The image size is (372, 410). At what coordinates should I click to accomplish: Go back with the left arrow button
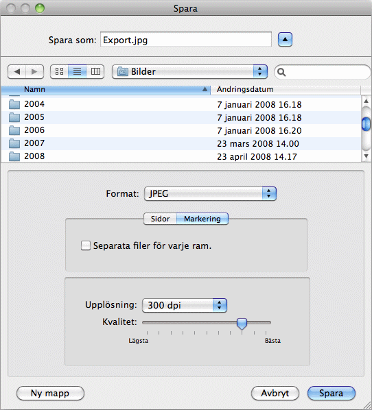point(16,71)
